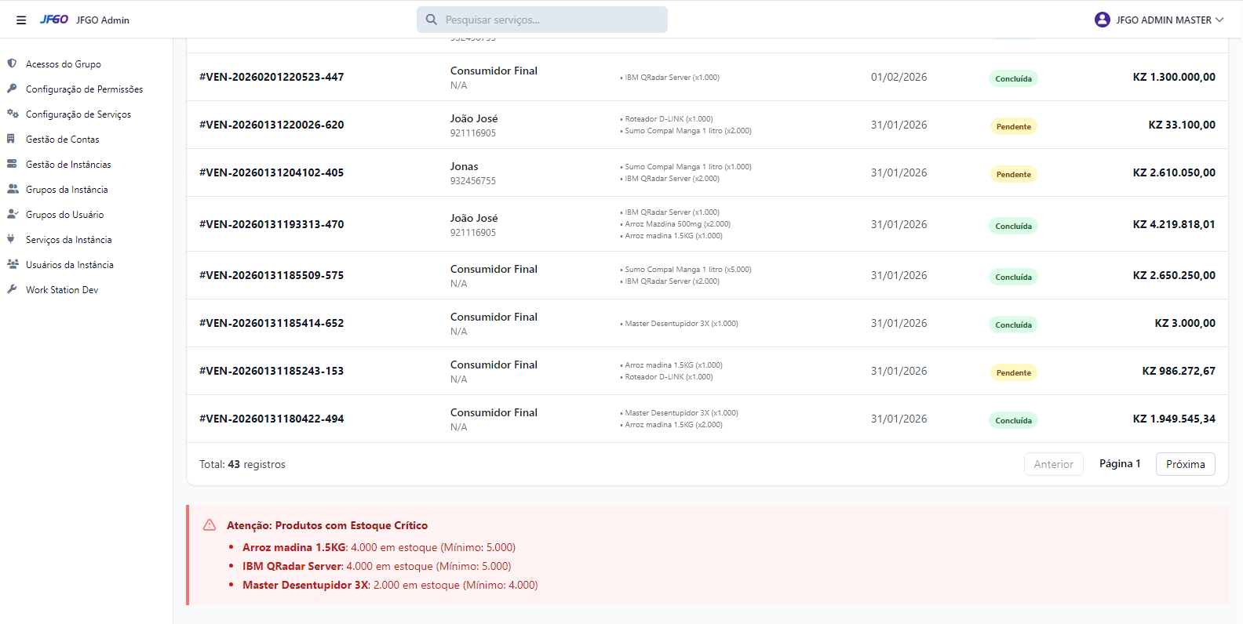The width and height of the screenshot is (1243, 624).
Task: Click the user avatar icon in header
Action: 1102,20
